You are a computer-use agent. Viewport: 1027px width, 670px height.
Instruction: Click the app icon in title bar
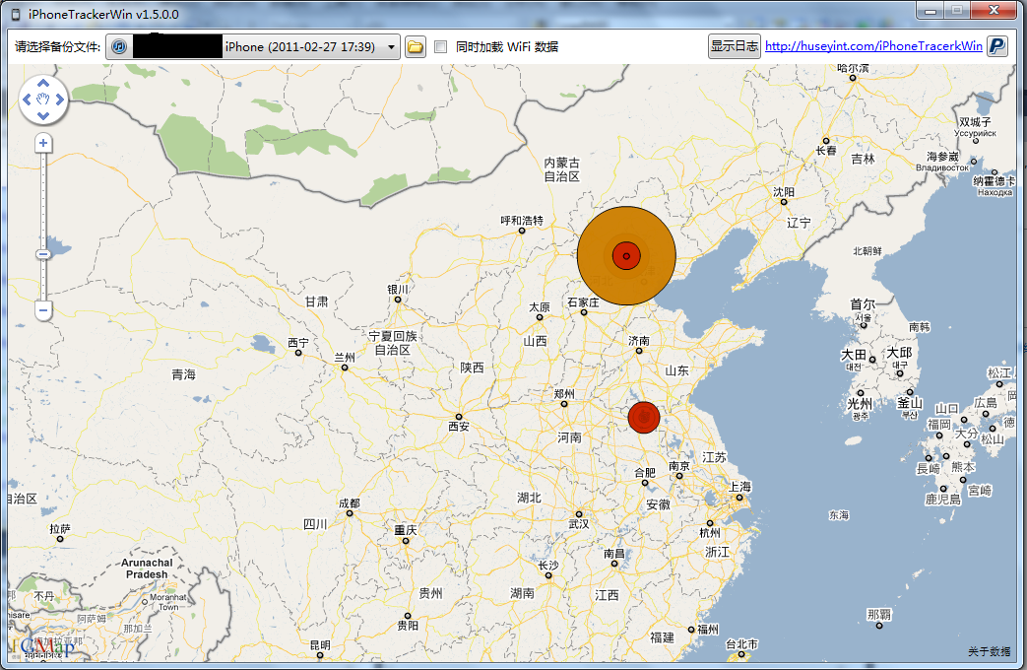(x=17, y=14)
